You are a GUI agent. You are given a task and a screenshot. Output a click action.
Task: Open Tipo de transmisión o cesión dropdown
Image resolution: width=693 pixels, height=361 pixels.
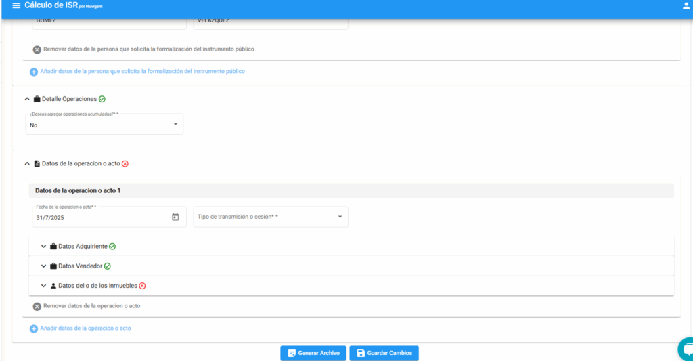pos(270,217)
